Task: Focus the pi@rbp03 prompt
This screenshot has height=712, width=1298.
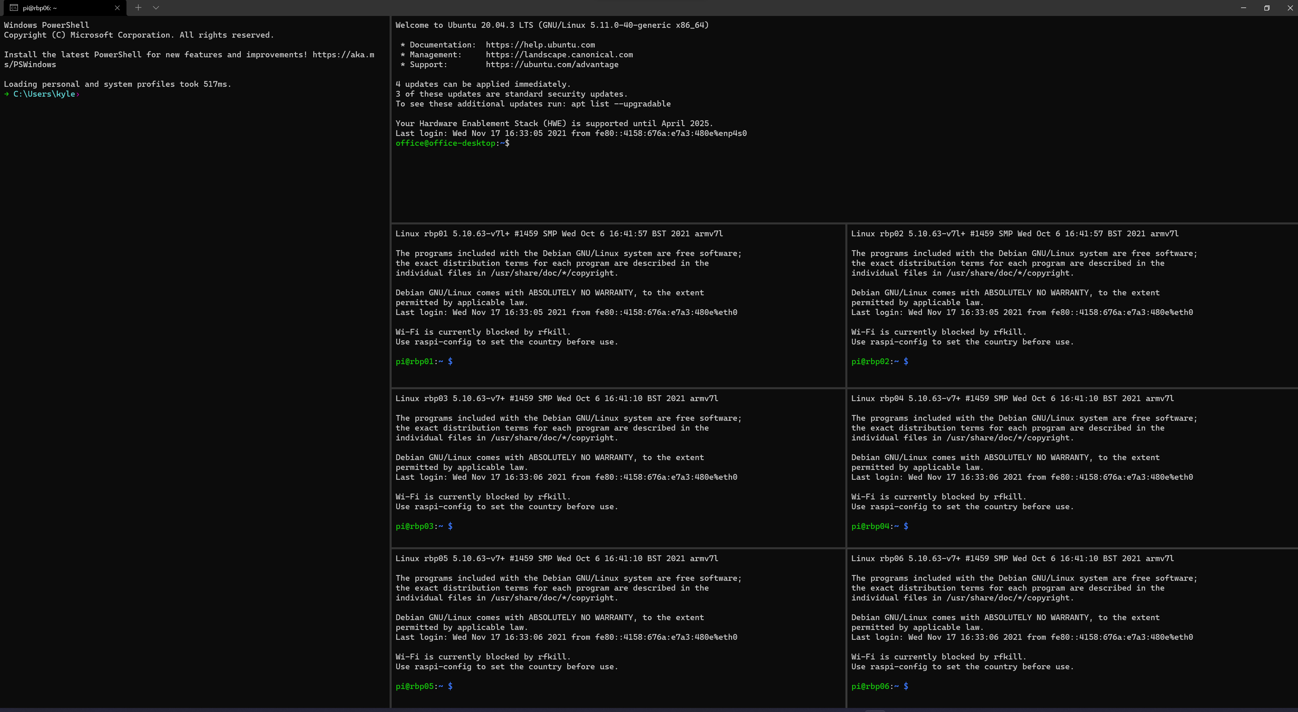Action: click(x=424, y=527)
